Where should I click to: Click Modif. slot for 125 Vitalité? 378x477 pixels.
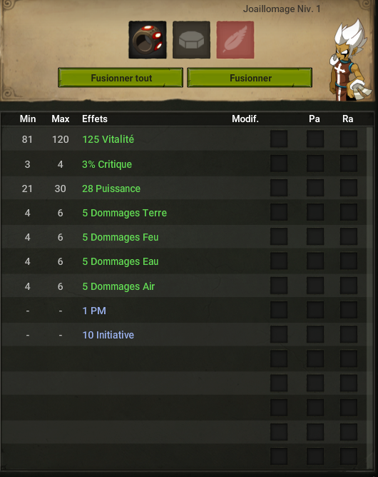point(279,139)
